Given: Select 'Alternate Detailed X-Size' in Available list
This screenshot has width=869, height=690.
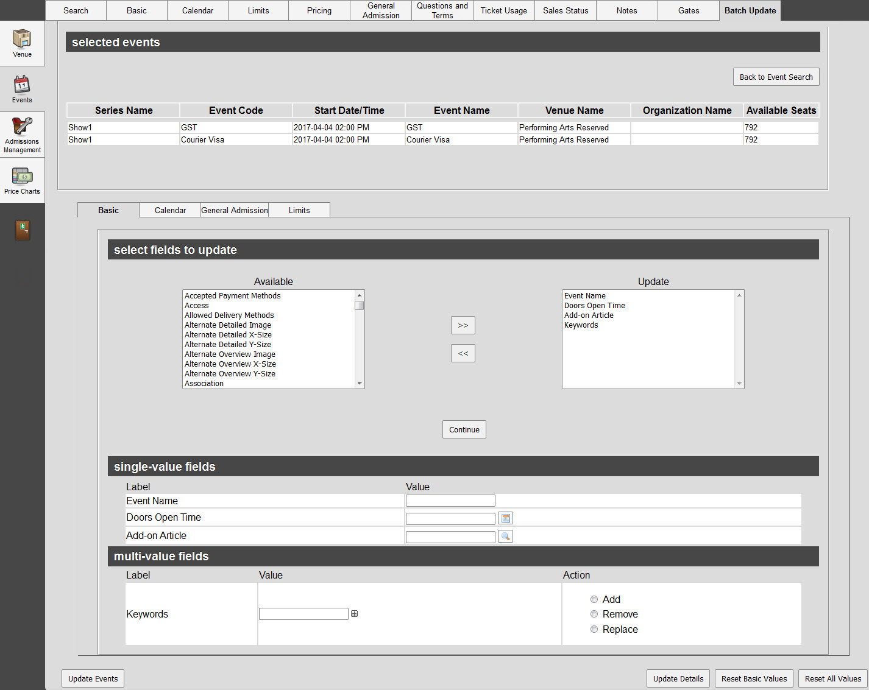Looking at the screenshot, I should point(228,335).
